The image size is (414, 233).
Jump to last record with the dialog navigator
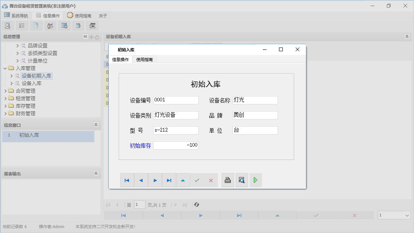point(169,180)
